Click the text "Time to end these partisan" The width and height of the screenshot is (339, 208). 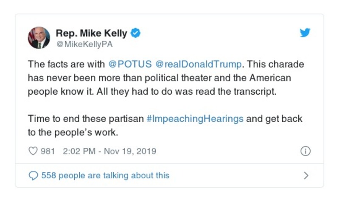(x=86, y=118)
